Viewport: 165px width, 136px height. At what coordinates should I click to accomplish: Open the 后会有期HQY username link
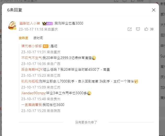(32, 69)
